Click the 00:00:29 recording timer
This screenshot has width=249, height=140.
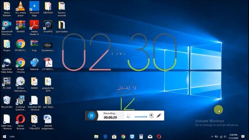(x=110, y=117)
